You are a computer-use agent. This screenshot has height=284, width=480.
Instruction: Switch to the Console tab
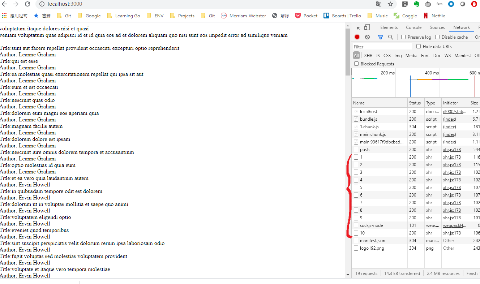pyautogui.click(x=413, y=27)
